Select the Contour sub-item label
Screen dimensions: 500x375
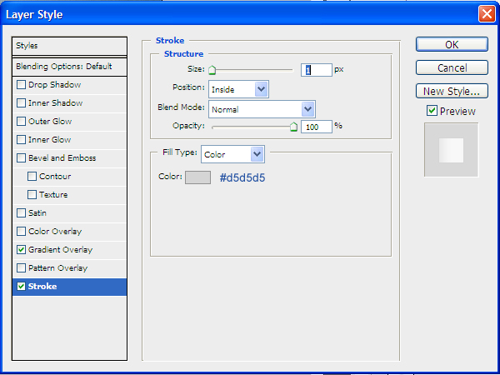(x=55, y=177)
